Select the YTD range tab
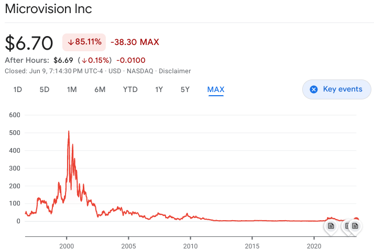374x250 pixels. click(x=130, y=89)
